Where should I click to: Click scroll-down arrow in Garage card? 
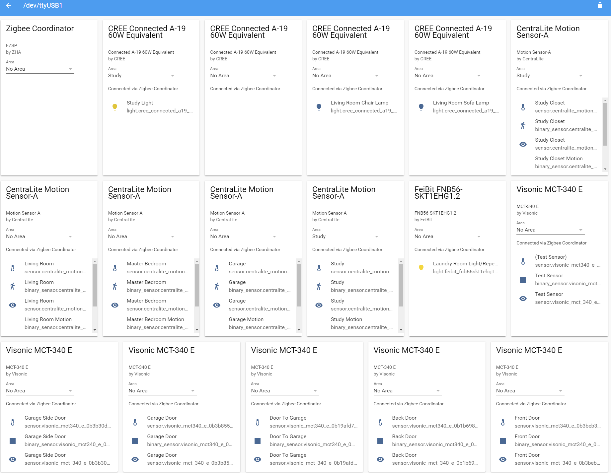point(299,330)
